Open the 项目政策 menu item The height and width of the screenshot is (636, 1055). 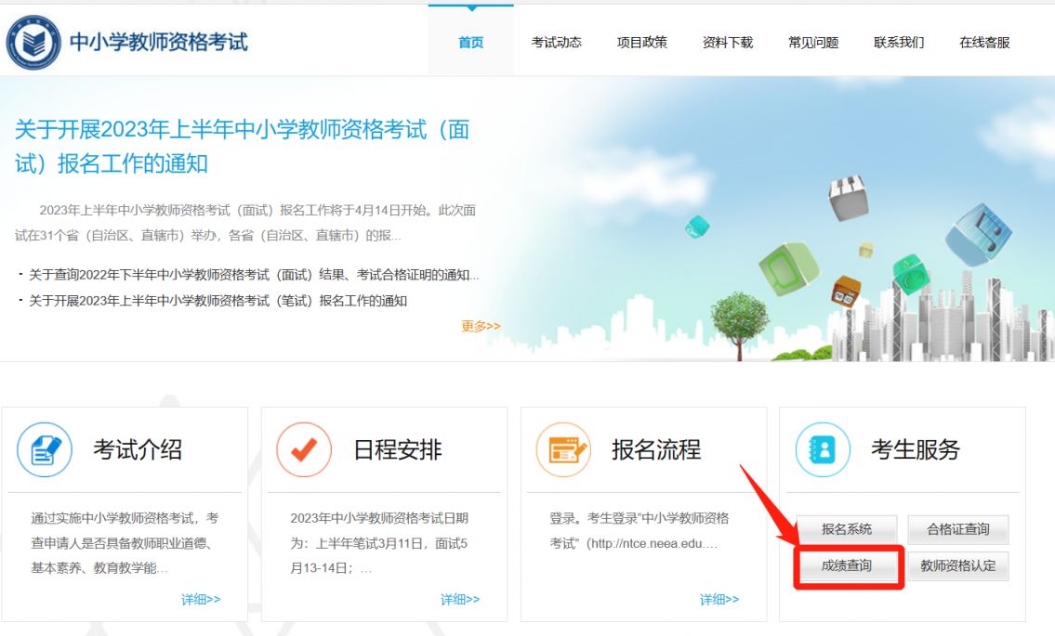pyautogui.click(x=642, y=43)
